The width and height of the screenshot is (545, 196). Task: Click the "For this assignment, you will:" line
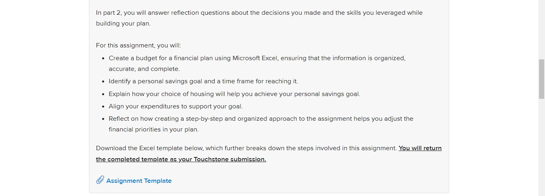pos(138,45)
